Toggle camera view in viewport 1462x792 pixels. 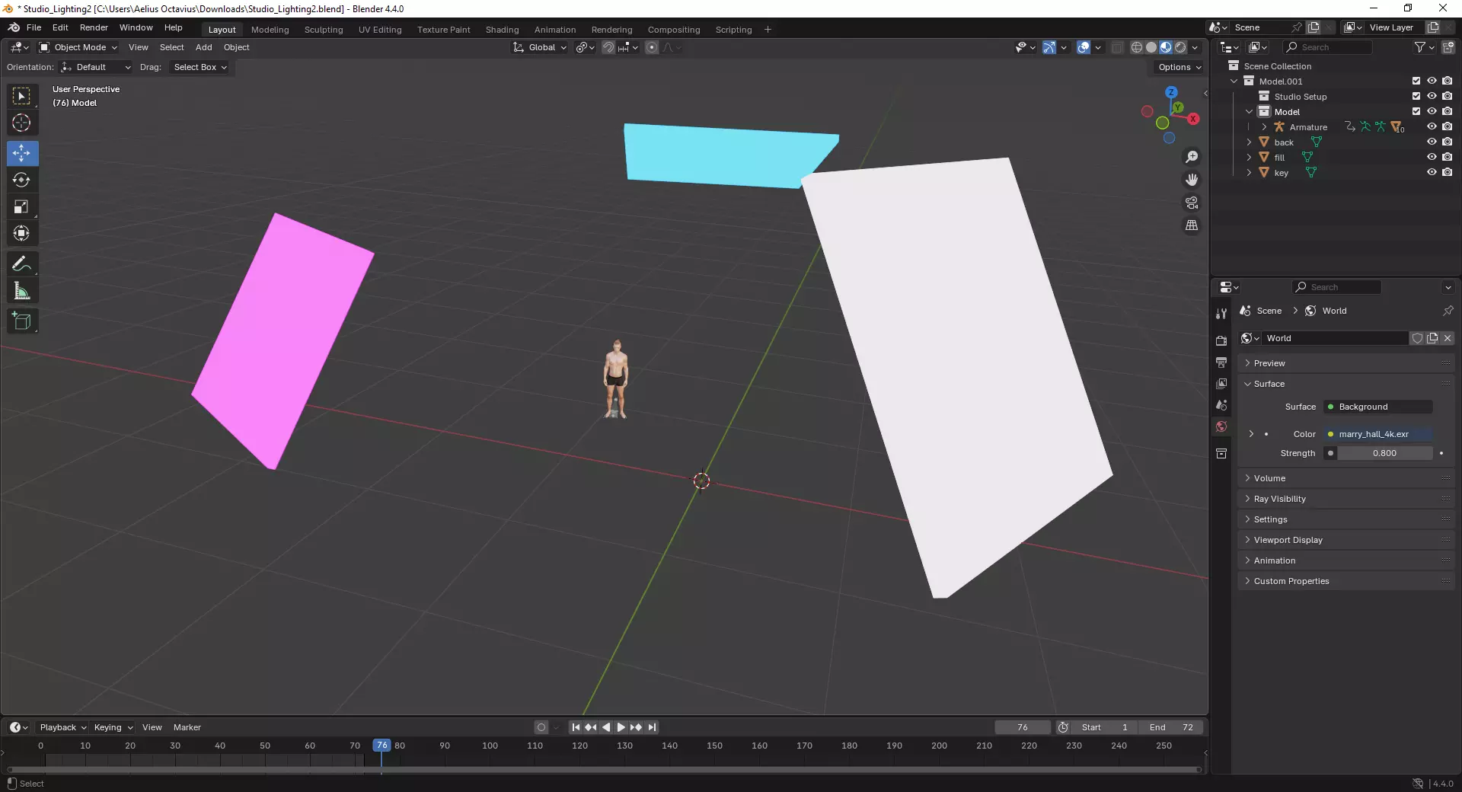[1192, 203]
